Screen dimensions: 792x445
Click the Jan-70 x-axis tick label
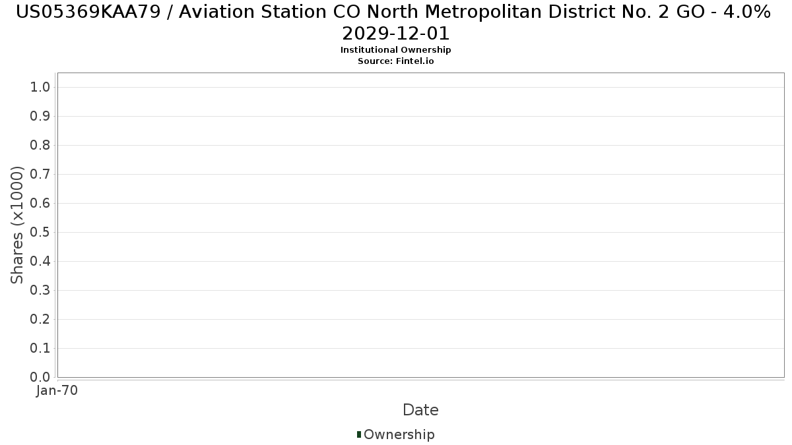tap(57, 390)
